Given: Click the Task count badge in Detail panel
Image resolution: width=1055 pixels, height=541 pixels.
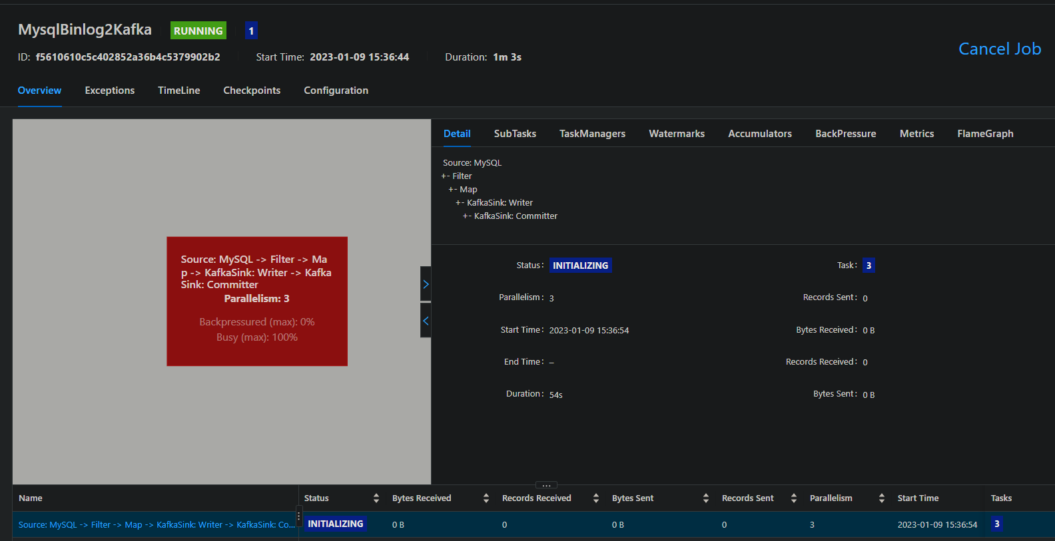Looking at the screenshot, I should point(869,266).
